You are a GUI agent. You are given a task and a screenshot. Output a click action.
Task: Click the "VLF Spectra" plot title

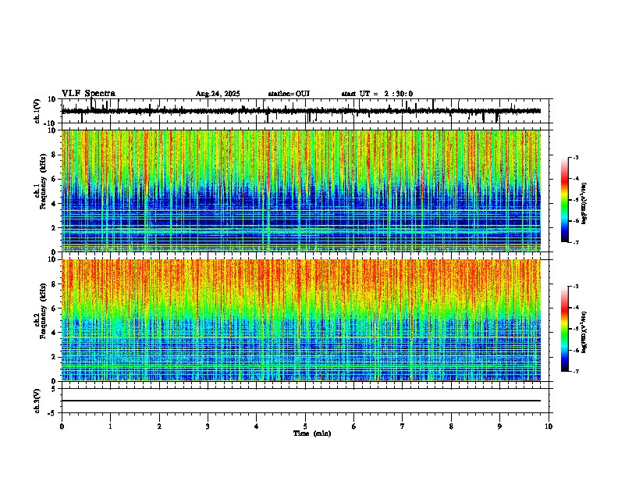[x=88, y=94]
